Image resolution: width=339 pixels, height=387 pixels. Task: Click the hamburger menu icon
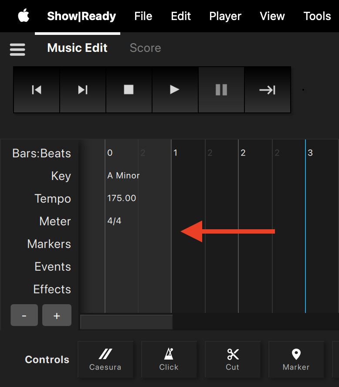[x=17, y=49]
